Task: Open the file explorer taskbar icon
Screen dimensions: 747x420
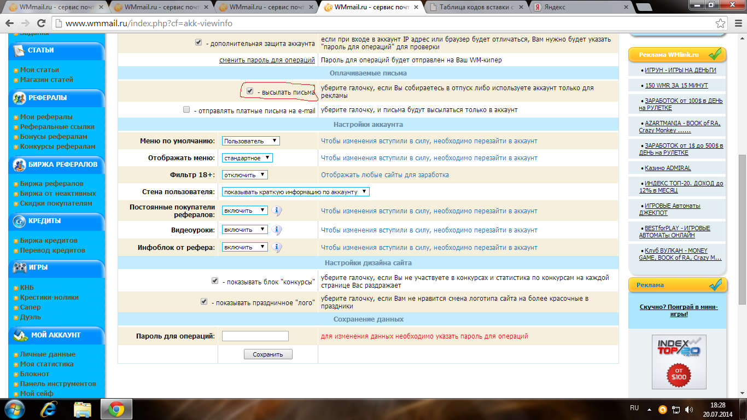Action: pos(82,409)
